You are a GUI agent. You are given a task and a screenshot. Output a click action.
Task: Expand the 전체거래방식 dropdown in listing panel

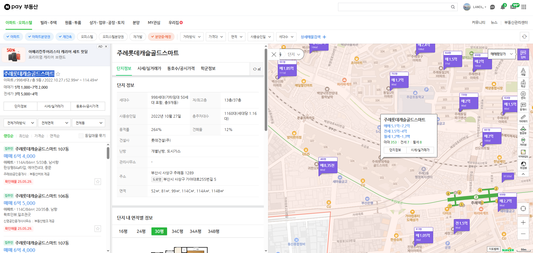(x=20, y=123)
